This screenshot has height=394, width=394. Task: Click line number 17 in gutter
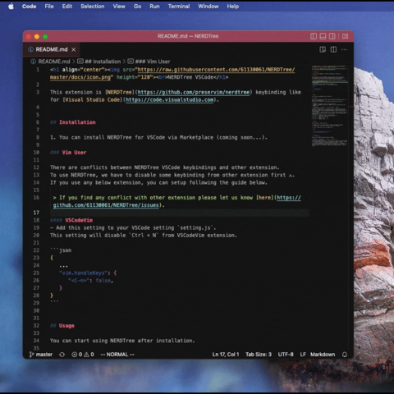[x=36, y=213]
